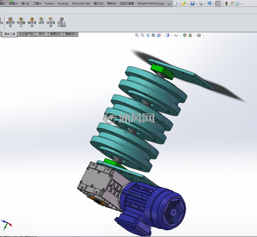Open the Hide/Show Items glasses dropdown arrow
The image size is (257, 237).
[x=180, y=35]
